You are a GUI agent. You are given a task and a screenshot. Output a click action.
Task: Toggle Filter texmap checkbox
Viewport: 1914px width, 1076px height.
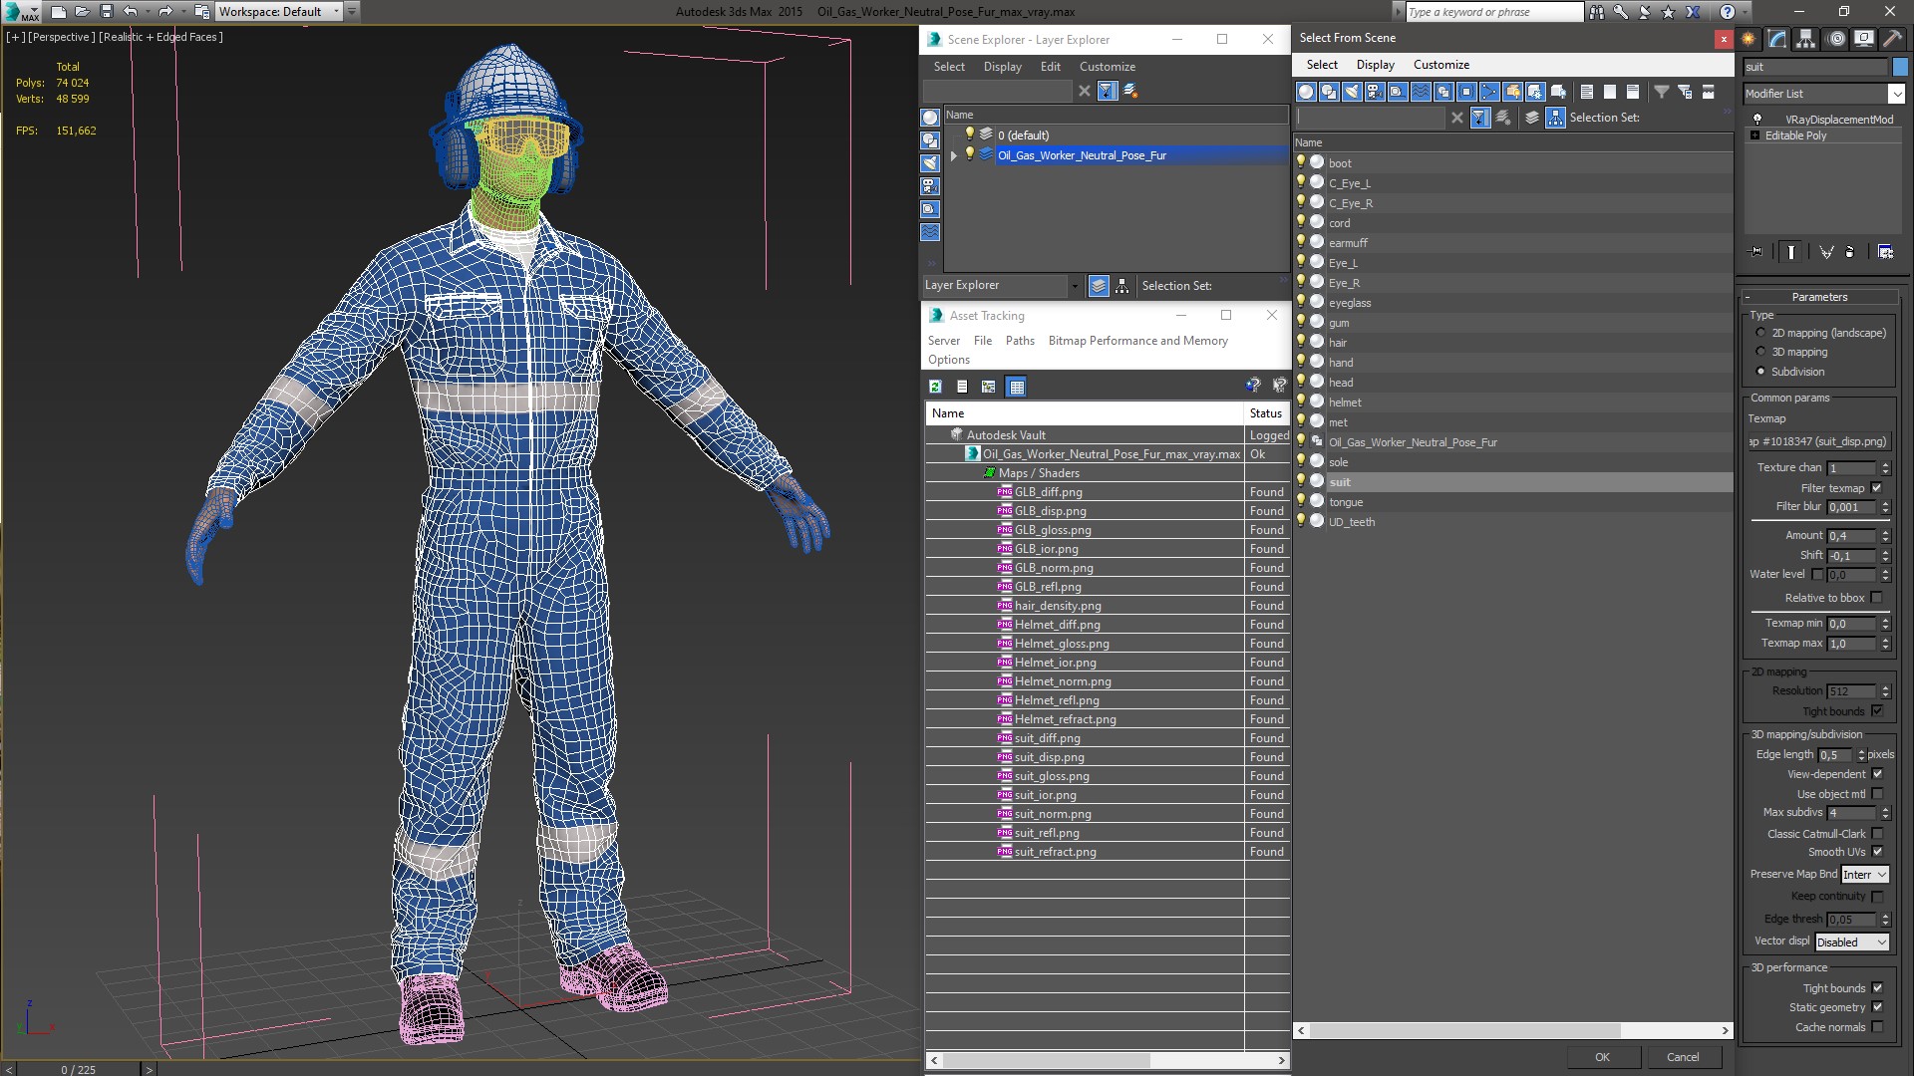[x=1877, y=488]
